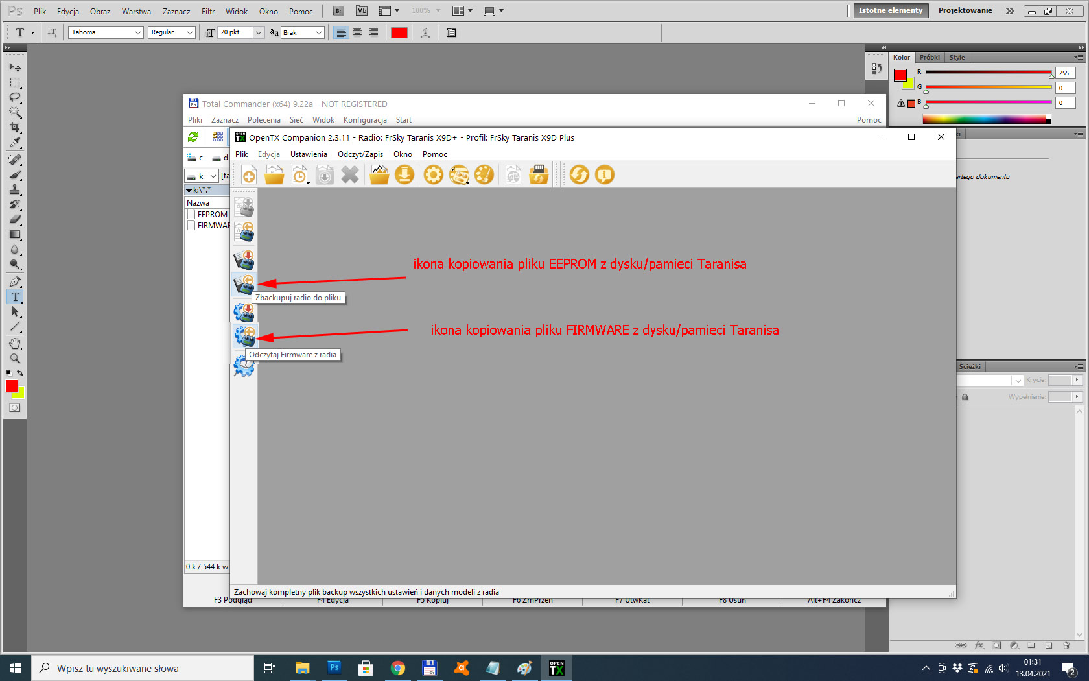
Task: Select Photoshop Move tool
Action: pyautogui.click(x=15, y=67)
